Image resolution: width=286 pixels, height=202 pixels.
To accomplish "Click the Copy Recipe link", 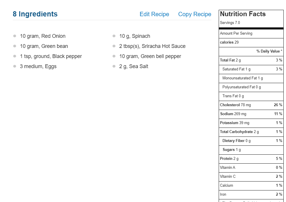I will point(195,14).
